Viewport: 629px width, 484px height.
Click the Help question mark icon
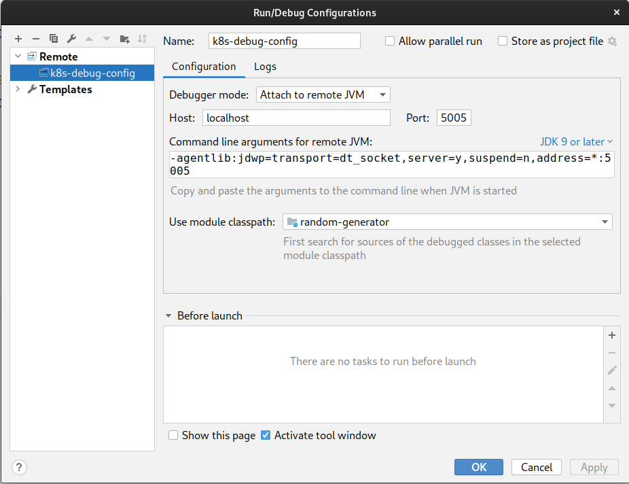pos(19,467)
